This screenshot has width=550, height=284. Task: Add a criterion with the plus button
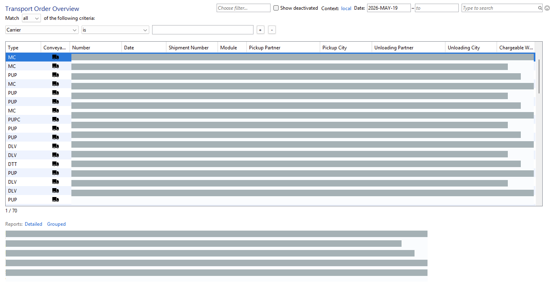[x=260, y=30]
